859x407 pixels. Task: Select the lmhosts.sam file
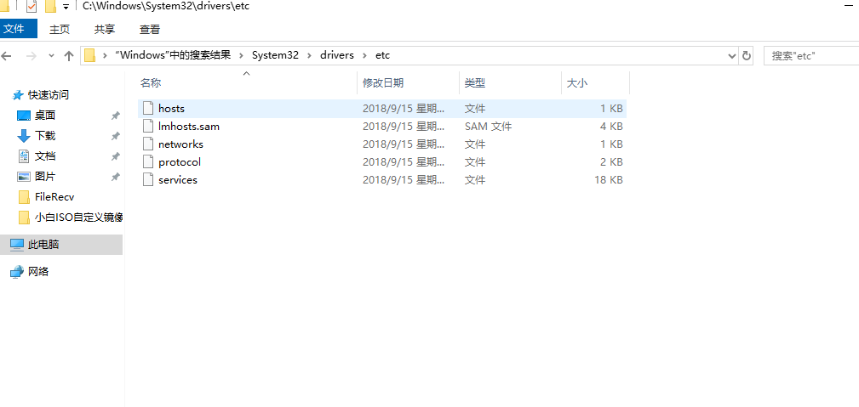(382, 127)
